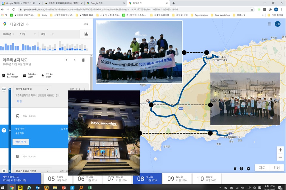Go back to previous page
The image size is (286, 190).
(2, 9)
